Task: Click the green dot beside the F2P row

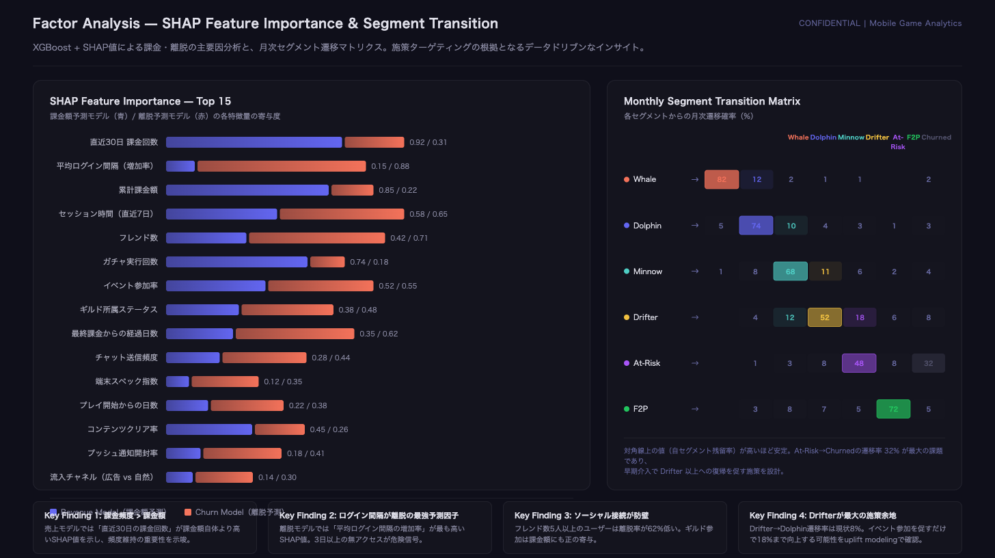Action: click(x=627, y=409)
